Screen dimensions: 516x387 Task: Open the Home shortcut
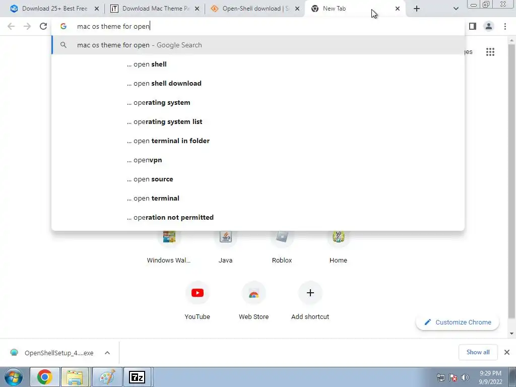(338, 246)
